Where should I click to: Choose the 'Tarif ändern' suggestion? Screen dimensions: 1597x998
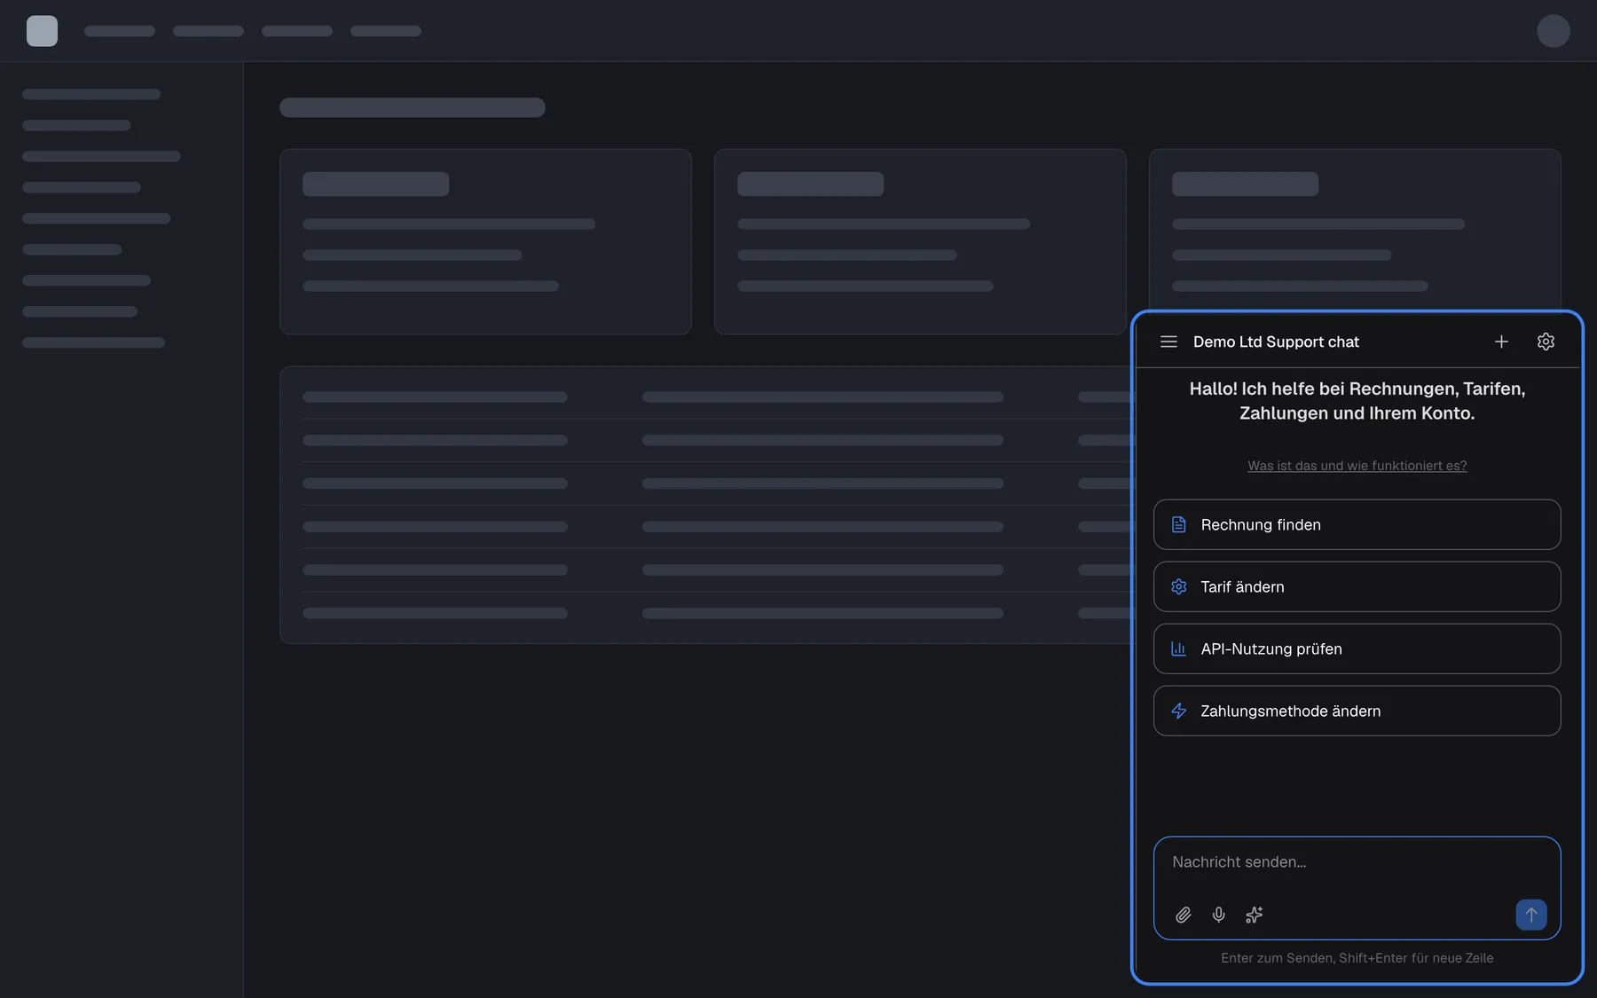pos(1357,586)
